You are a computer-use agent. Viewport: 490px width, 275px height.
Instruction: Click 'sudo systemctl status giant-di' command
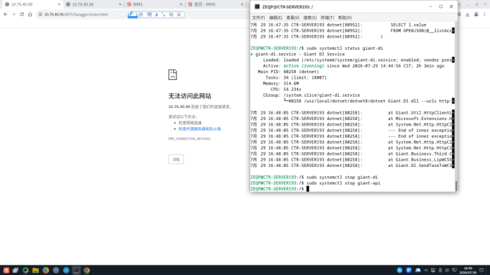344,48
